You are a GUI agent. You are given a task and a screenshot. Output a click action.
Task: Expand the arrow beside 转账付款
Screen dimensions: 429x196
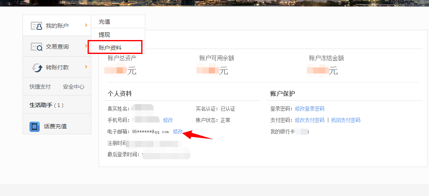tap(86, 67)
